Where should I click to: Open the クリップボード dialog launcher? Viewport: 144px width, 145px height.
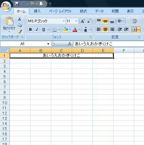pyautogui.click(x=22, y=37)
